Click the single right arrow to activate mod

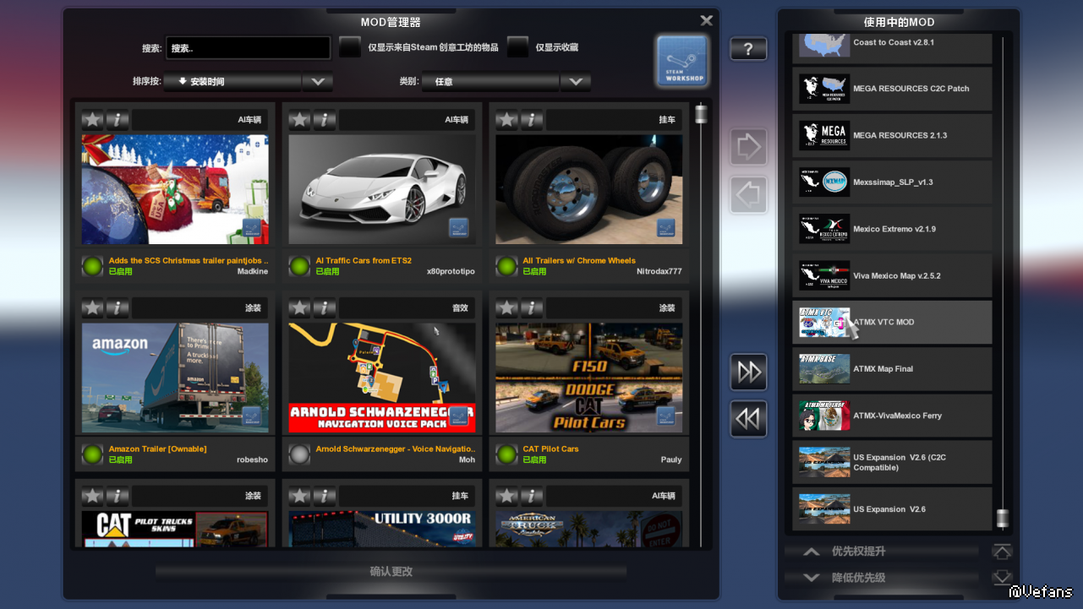[x=748, y=147]
